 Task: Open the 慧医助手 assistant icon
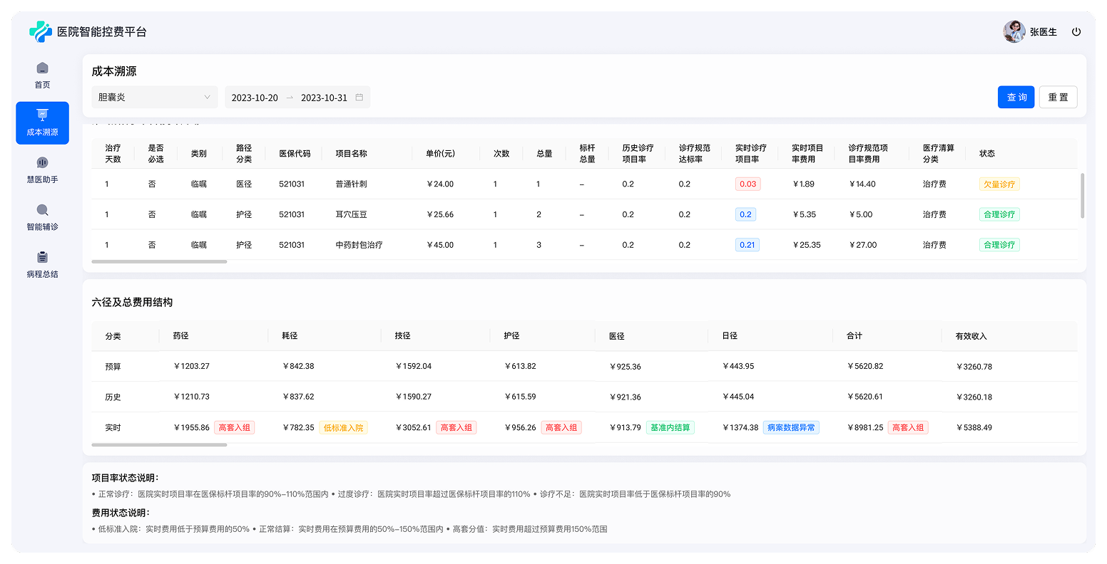point(42,164)
